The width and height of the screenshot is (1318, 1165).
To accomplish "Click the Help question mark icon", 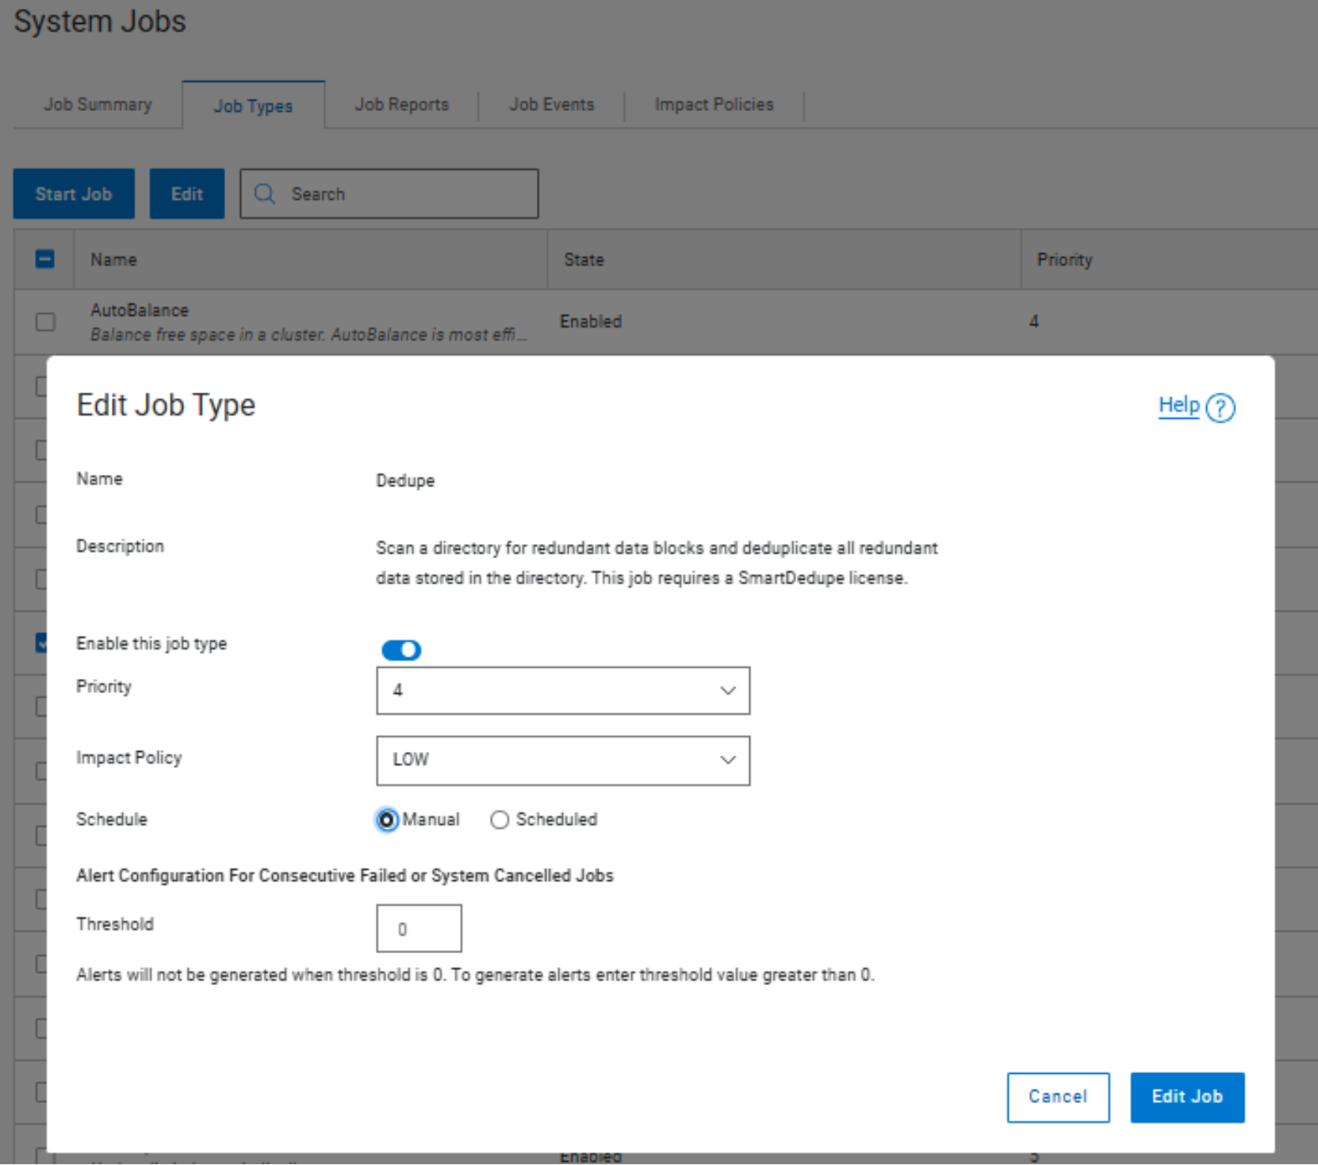I will 1220,408.
